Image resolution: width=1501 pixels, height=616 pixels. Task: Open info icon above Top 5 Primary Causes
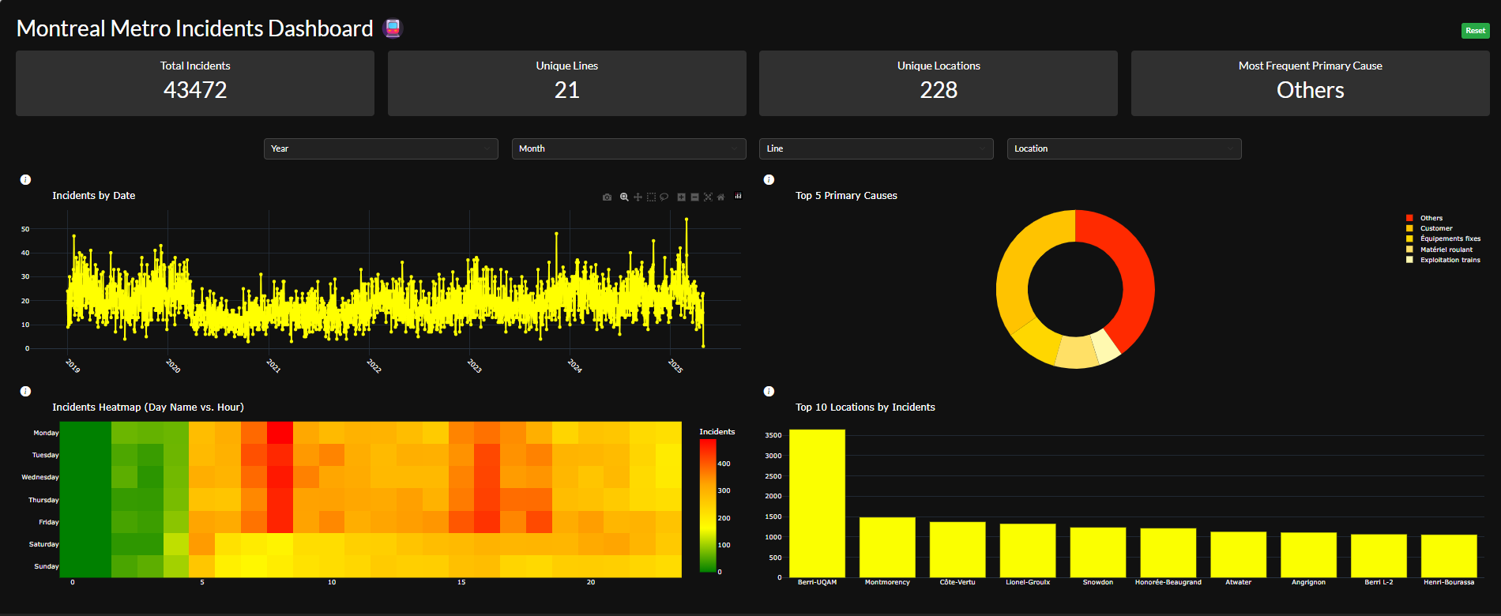[x=769, y=180]
